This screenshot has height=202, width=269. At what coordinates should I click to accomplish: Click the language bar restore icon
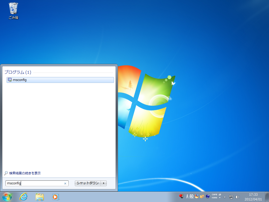220,195
